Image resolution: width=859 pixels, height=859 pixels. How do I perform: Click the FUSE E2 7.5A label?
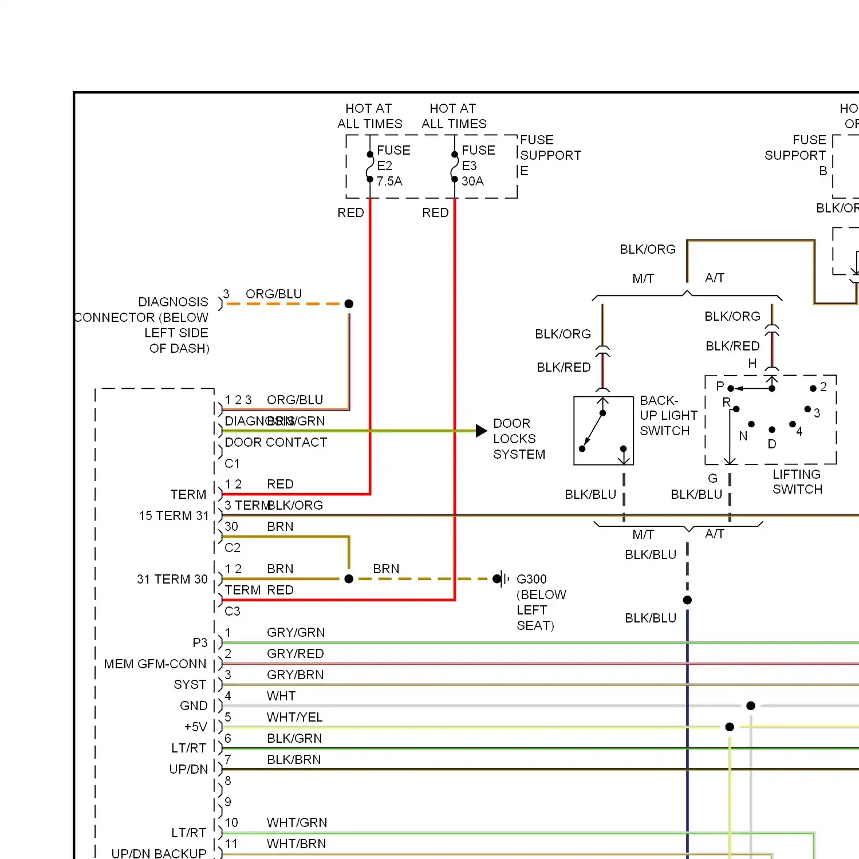(x=393, y=166)
